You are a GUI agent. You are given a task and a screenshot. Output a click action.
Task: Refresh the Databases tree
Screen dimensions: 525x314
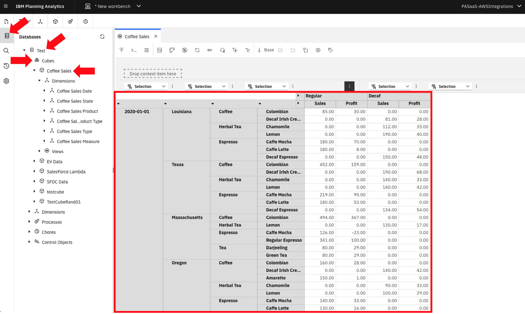click(102, 37)
